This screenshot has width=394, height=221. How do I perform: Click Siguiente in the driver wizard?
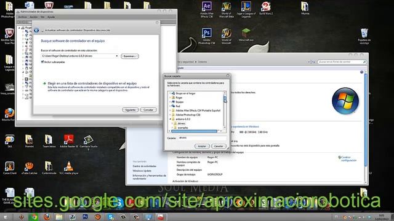(x=130, y=110)
